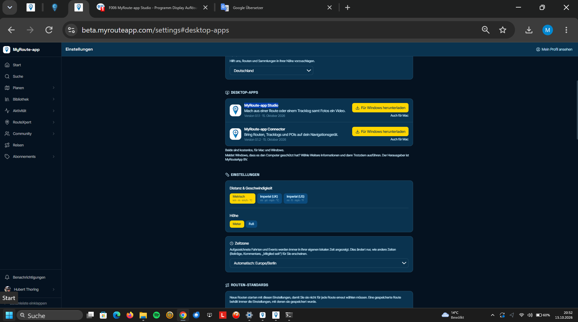The image size is (578, 322).
Task: Open the browser downloads icon
Action: click(x=529, y=30)
